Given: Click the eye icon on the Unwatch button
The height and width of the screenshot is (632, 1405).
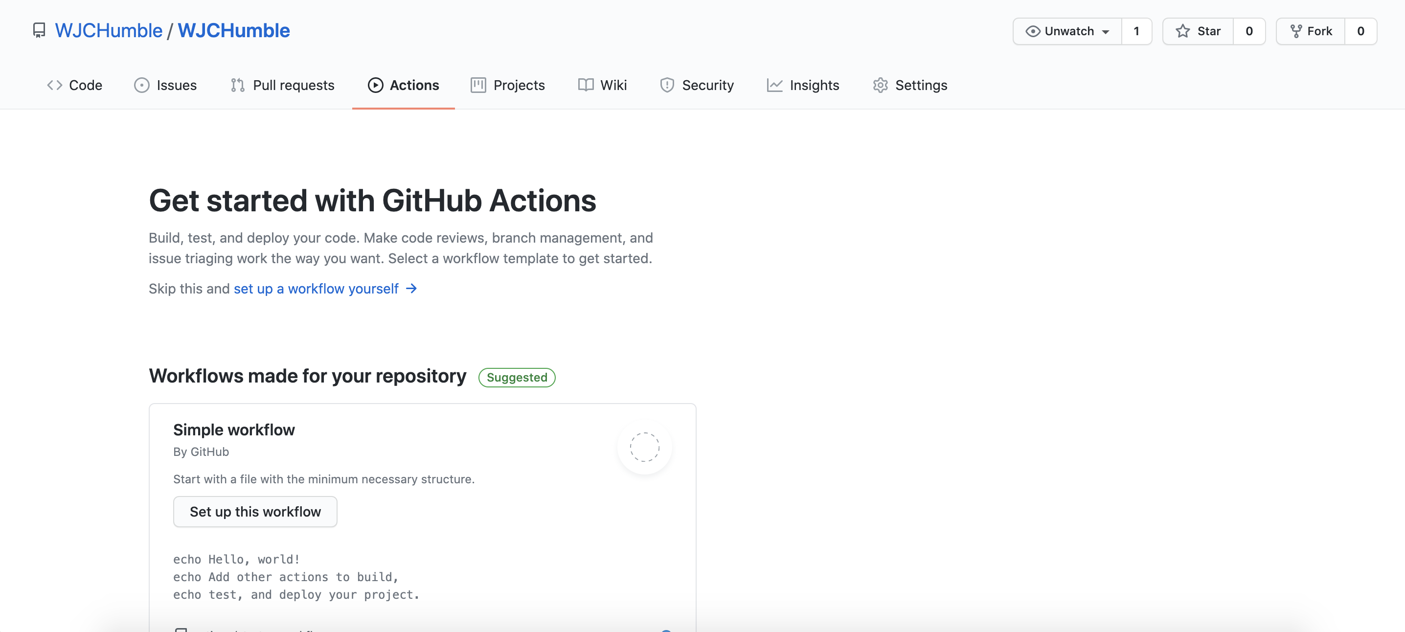Looking at the screenshot, I should tap(1033, 31).
